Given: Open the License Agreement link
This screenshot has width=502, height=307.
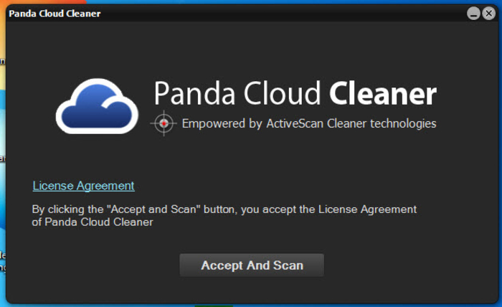Looking at the screenshot, I should point(83,186).
